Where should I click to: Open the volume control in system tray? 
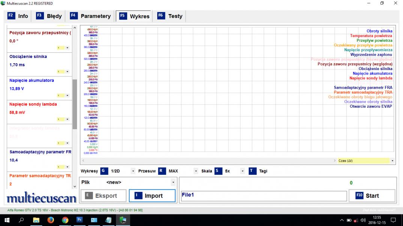point(363,220)
